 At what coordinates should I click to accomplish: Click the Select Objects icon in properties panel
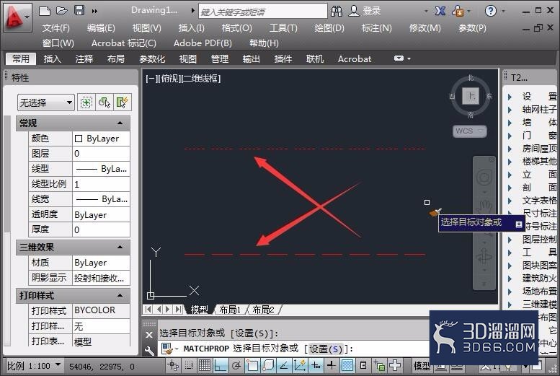pos(105,102)
